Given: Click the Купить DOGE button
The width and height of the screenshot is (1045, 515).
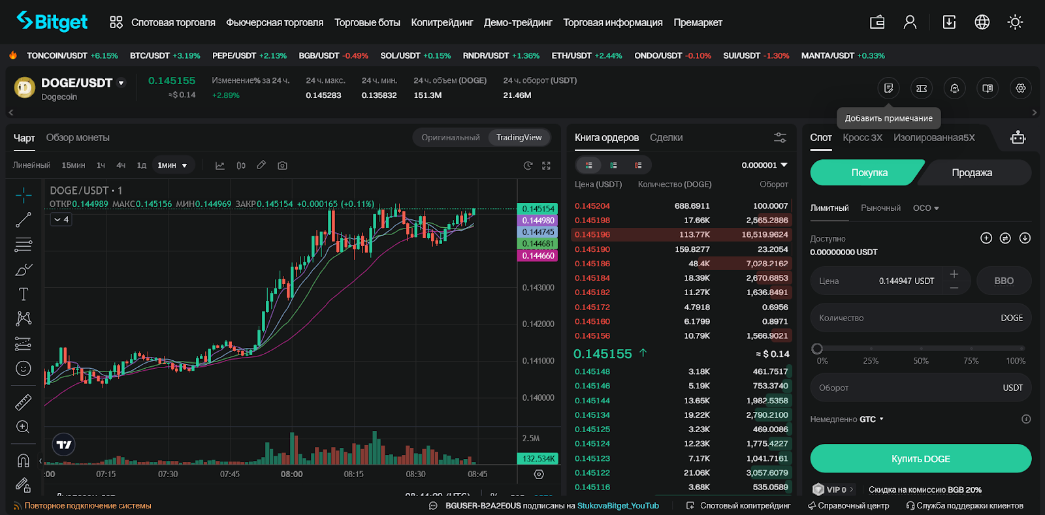Looking at the screenshot, I should point(921,458).
